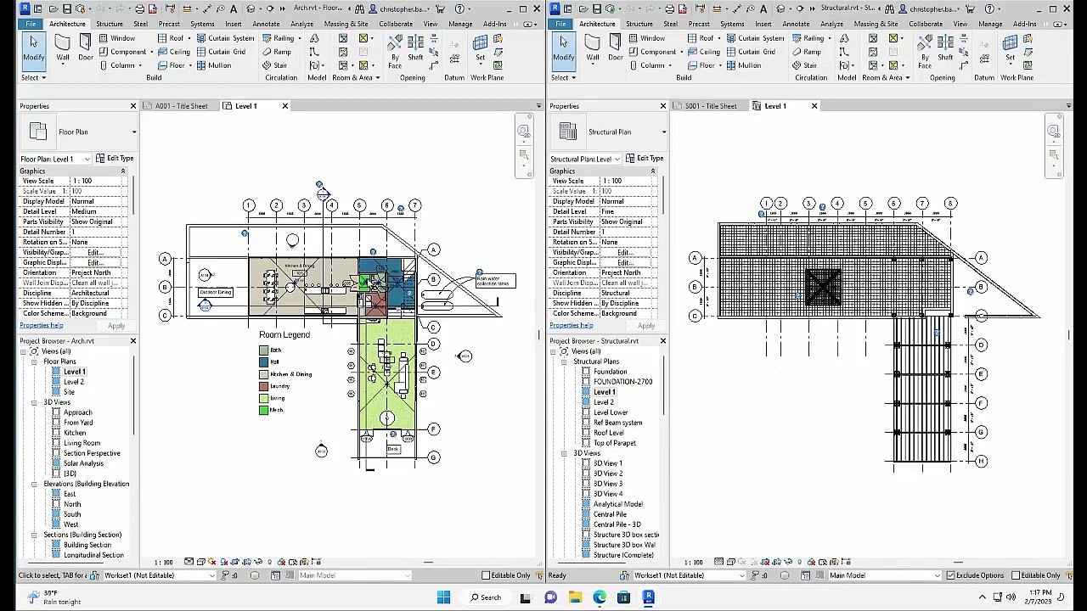1087x611 pixels.
Task: Select the Wall tool in Structural window
Action: pyautogui.click(x=593, y=48)
